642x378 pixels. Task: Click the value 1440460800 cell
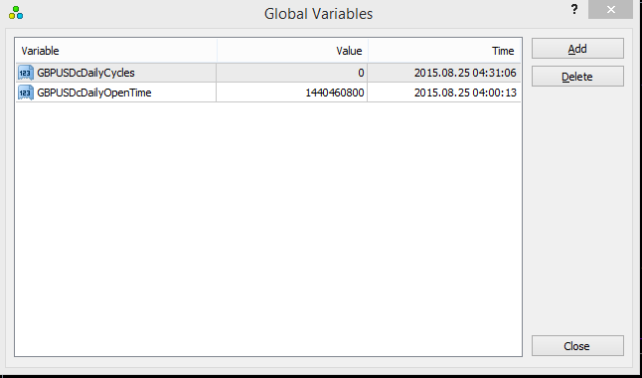point(291,93)
